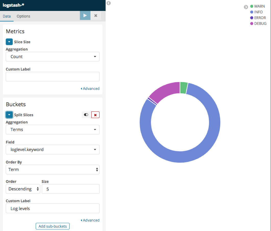Image resolution: width=271 pixels, height=231 pixels.
Task: Click the DEBUG legend color dot
Action: pyautogui.click(x=252, y=24)
